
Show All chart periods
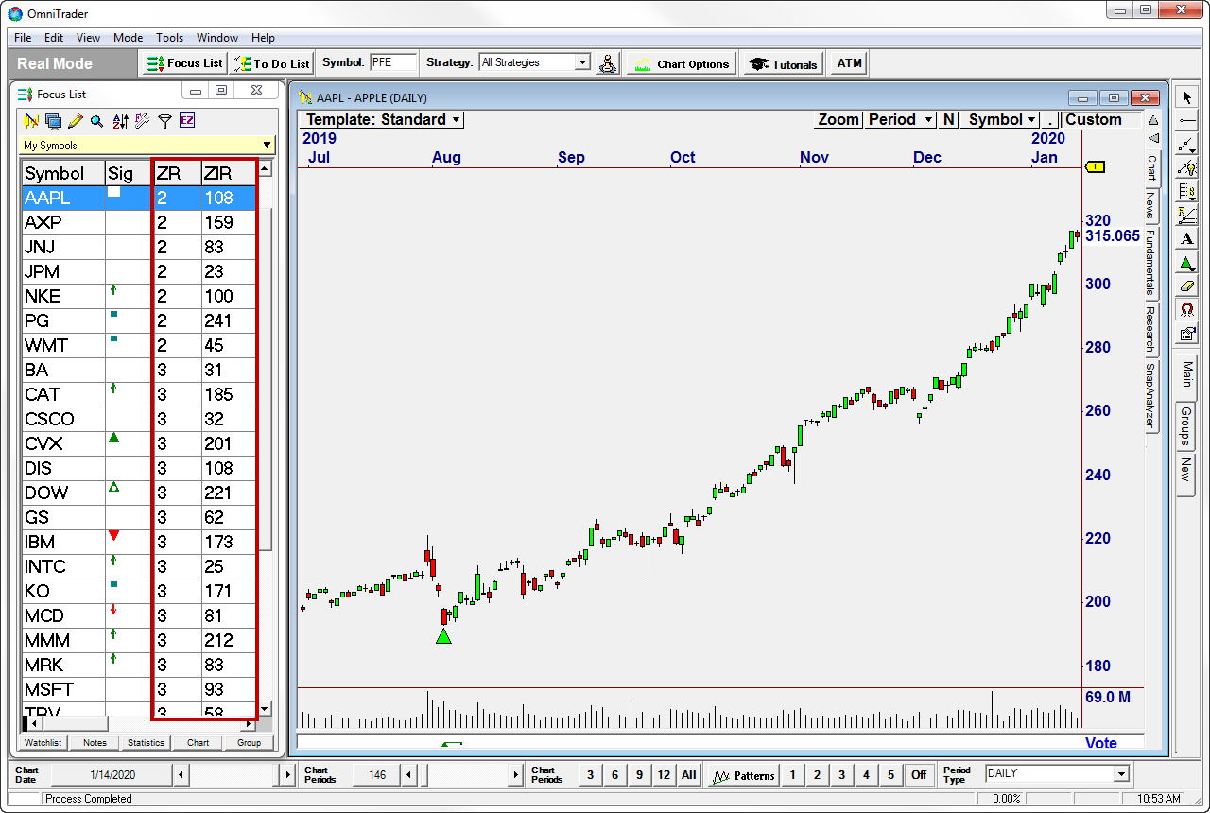click(x=689, y=775)
